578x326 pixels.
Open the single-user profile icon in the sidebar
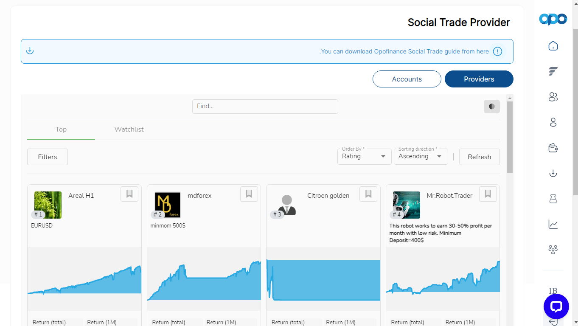(553, 122)
